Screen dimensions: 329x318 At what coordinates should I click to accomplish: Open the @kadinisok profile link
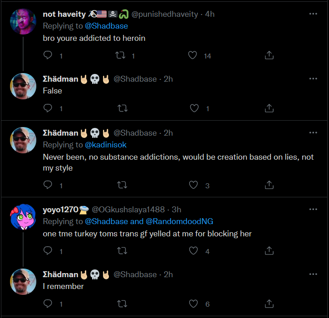[x=106, y=145]
